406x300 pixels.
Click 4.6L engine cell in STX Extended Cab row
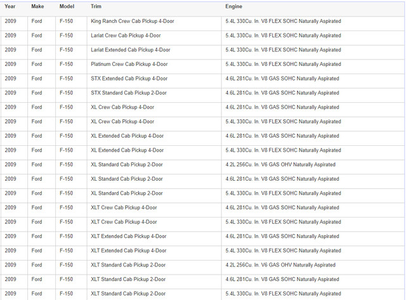click(x=282, y=79)
